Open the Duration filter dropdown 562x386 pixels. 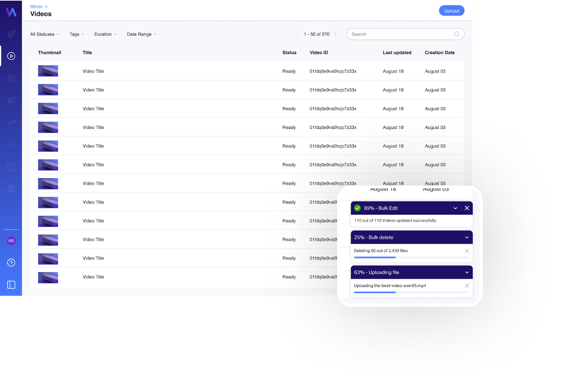[105, 34]
